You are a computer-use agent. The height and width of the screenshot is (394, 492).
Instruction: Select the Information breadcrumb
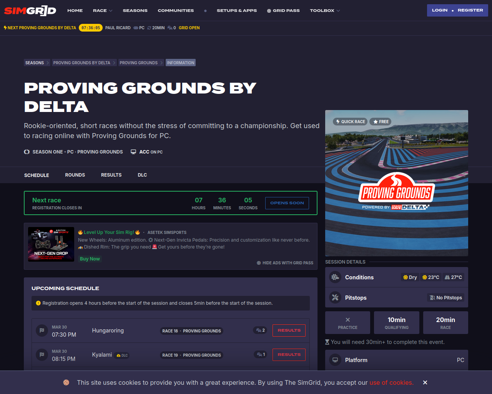point(181,63)
